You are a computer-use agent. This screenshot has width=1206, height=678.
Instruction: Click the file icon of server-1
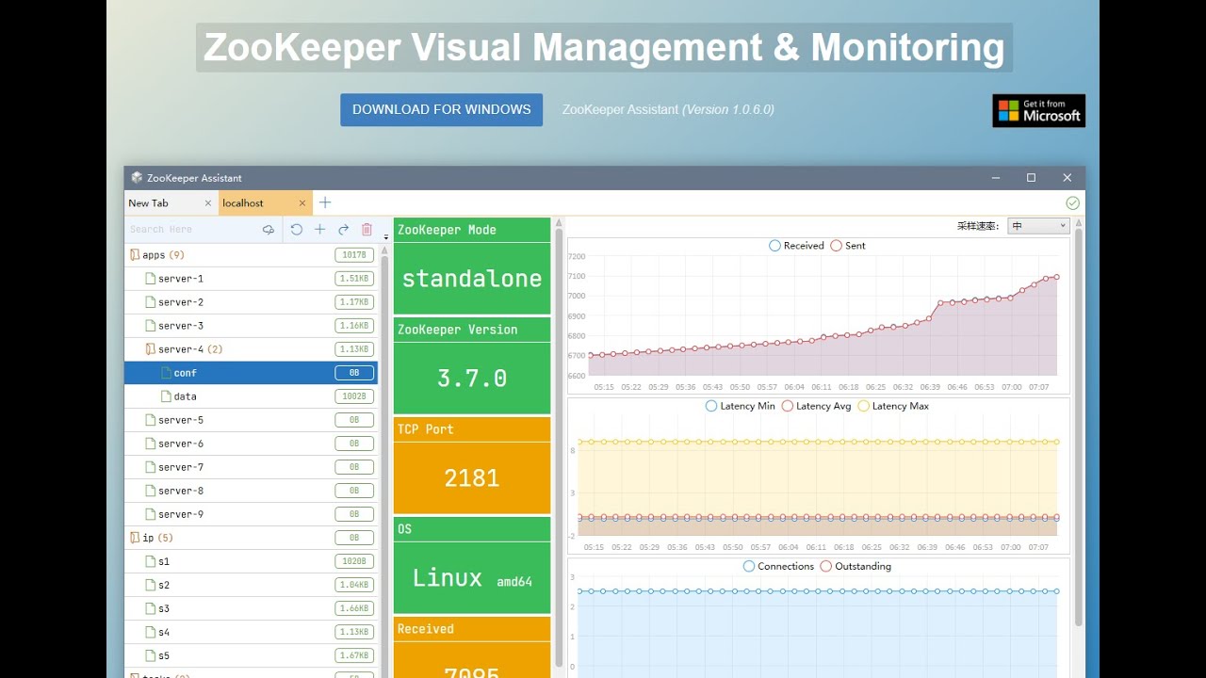click(150, 279)
